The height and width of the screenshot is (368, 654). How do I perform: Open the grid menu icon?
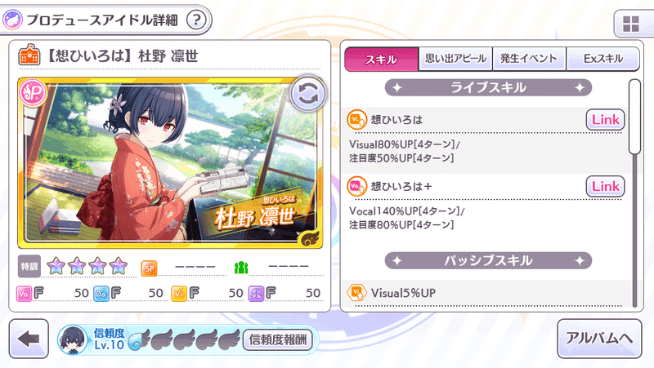click(630, 24)
